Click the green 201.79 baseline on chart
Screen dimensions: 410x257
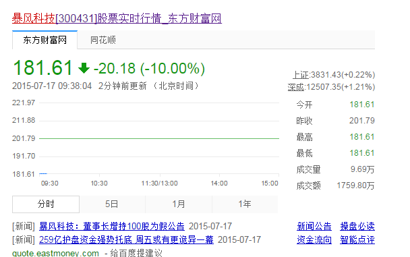point(159,138)
